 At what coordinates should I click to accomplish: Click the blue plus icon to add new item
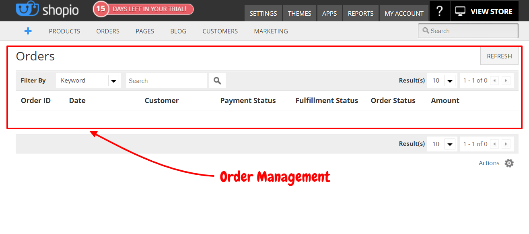tap(28, 31)
